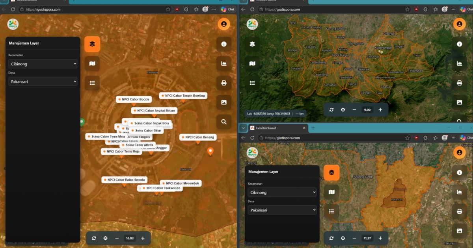Click the 16.03 zoom level indicator
The image size is (473, 248).
click(130, 238)
